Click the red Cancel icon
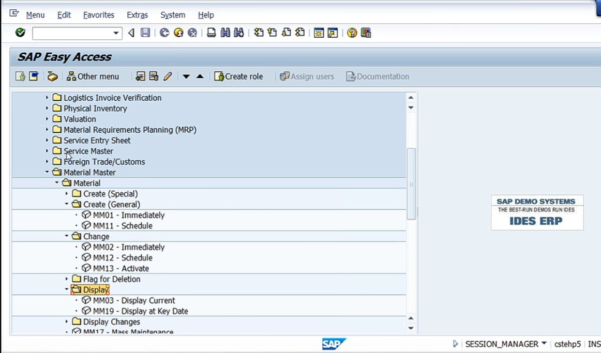The image size is (601, 353). tap(192, 33)
